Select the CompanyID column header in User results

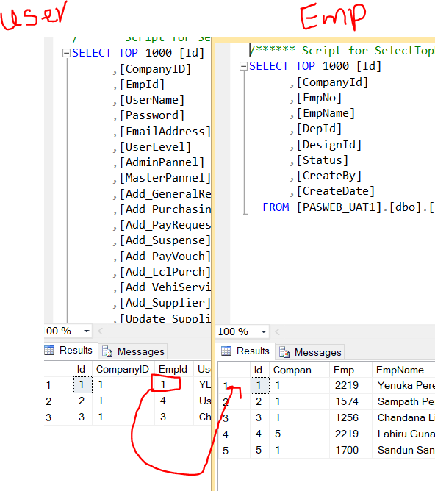pos(123,370)
